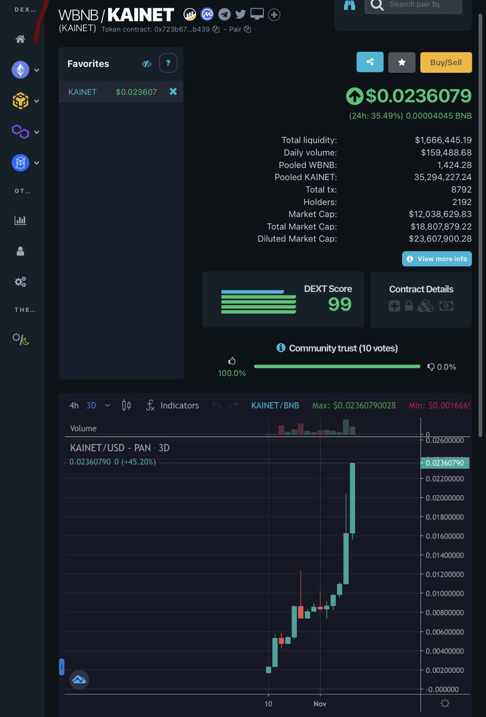The image size is (486, 717).
Task: Click the plus icon beside social links
Action: coord(274,14)
